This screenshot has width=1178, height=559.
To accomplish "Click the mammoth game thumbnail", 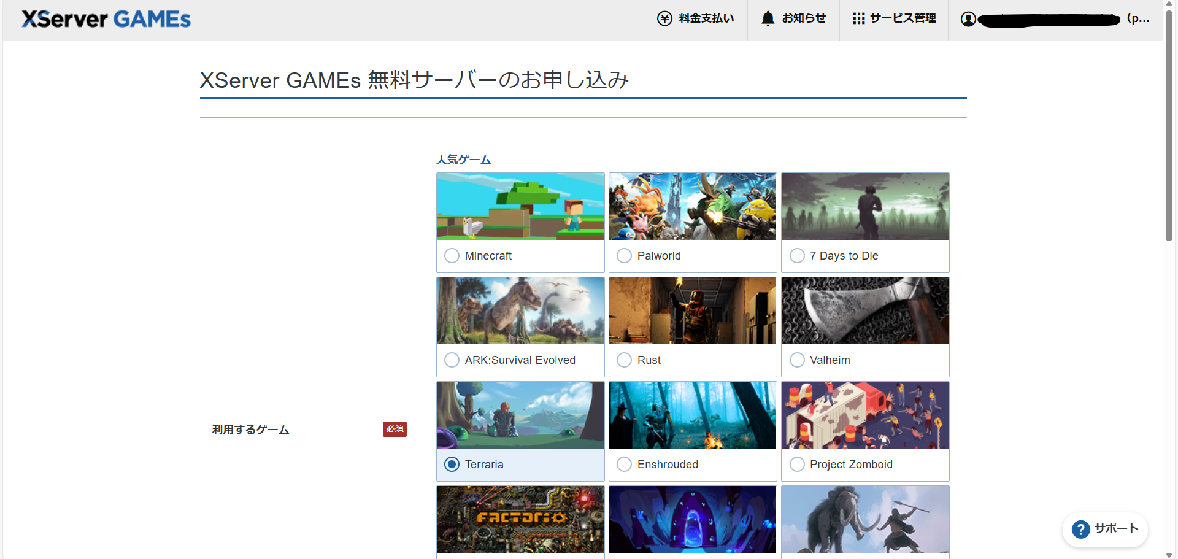I will 865,520.
